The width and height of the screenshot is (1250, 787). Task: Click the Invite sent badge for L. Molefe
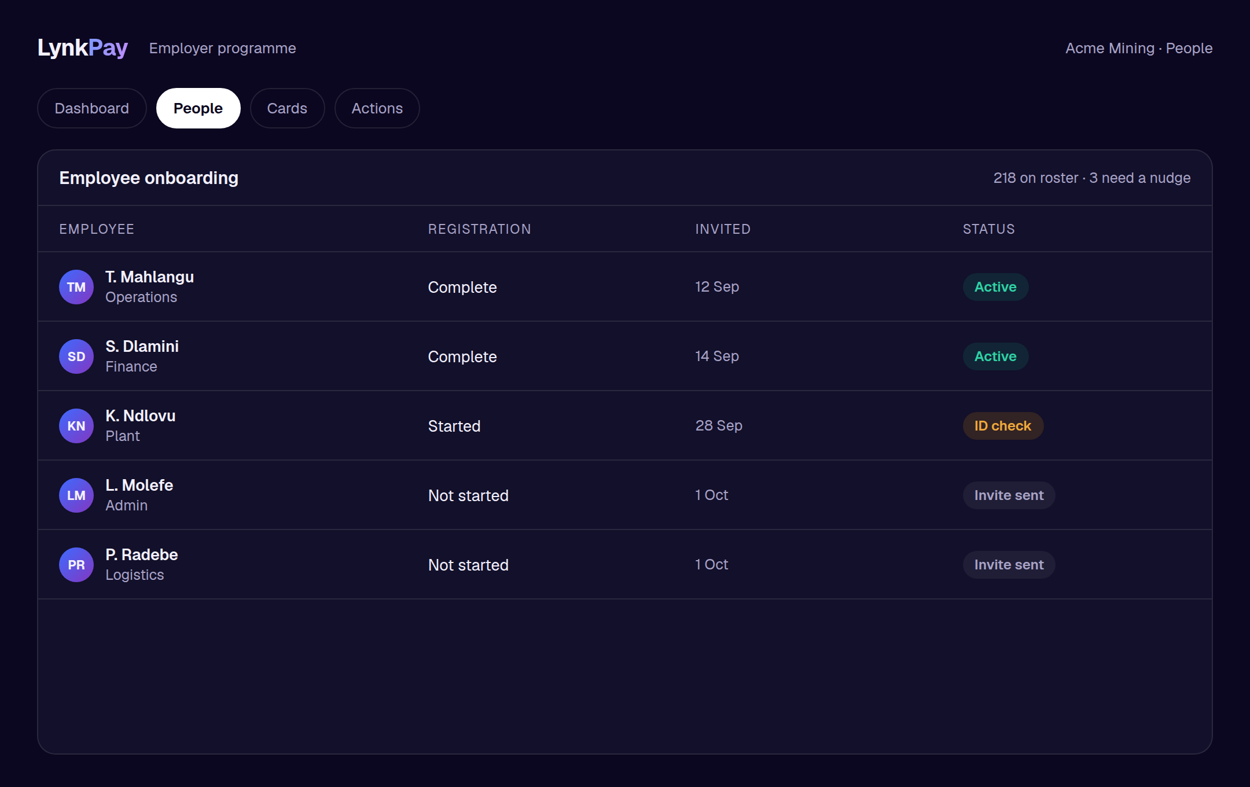point(1009,495)
